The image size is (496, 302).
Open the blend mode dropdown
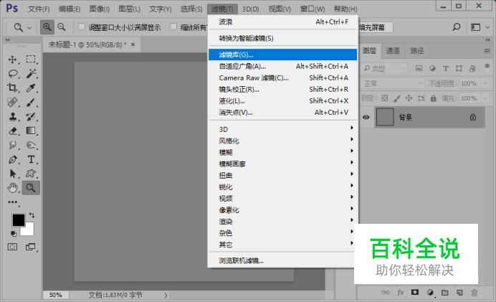point(392,84)
